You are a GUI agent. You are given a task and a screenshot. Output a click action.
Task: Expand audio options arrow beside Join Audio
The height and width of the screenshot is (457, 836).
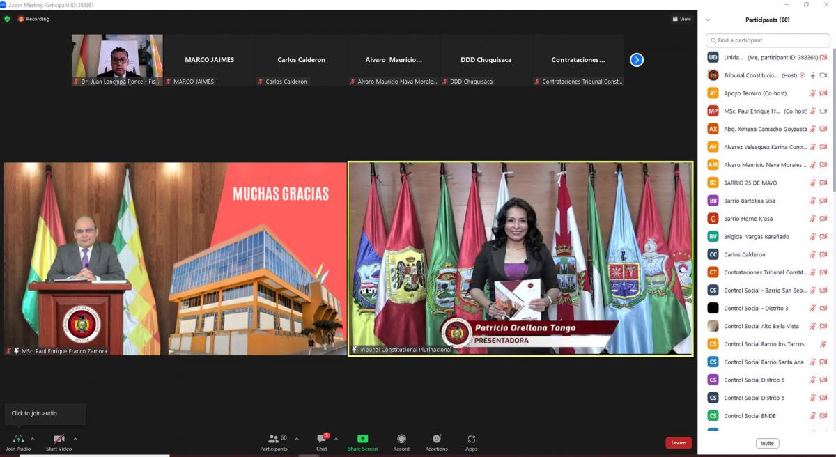(32, 439)
